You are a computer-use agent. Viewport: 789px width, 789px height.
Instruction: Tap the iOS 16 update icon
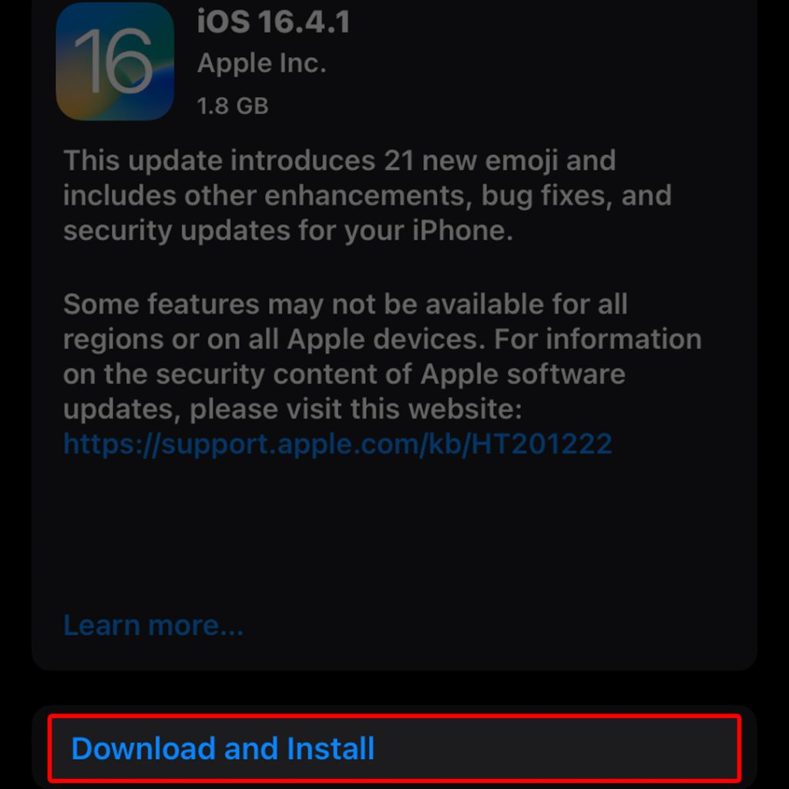click(115, 61)
